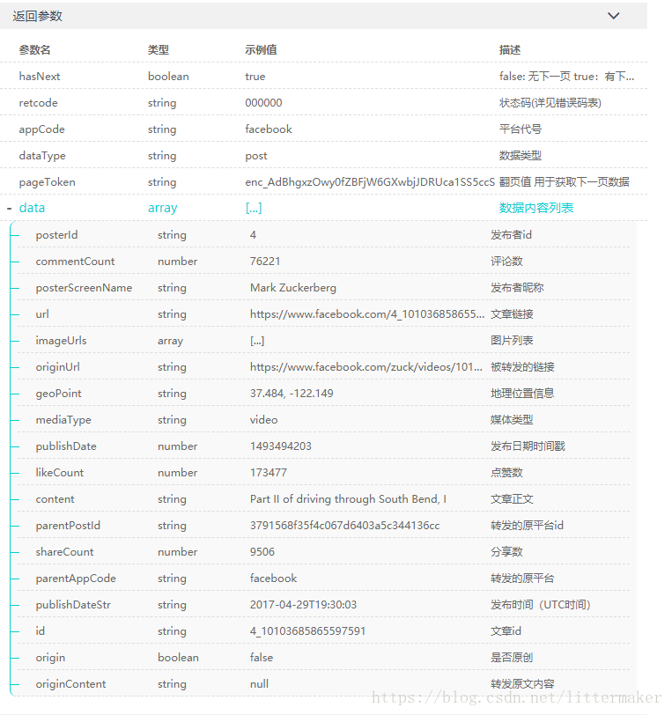Select the dataType parameter name
Image resolution: width=672 pixels, height=715 pixels.
[42, 156]
